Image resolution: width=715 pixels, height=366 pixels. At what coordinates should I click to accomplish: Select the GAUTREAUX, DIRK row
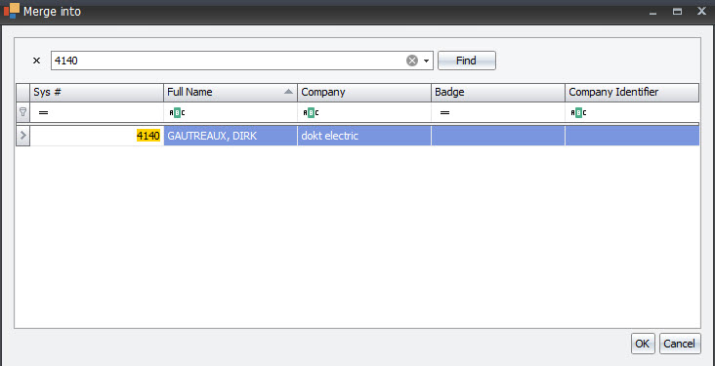357,136
